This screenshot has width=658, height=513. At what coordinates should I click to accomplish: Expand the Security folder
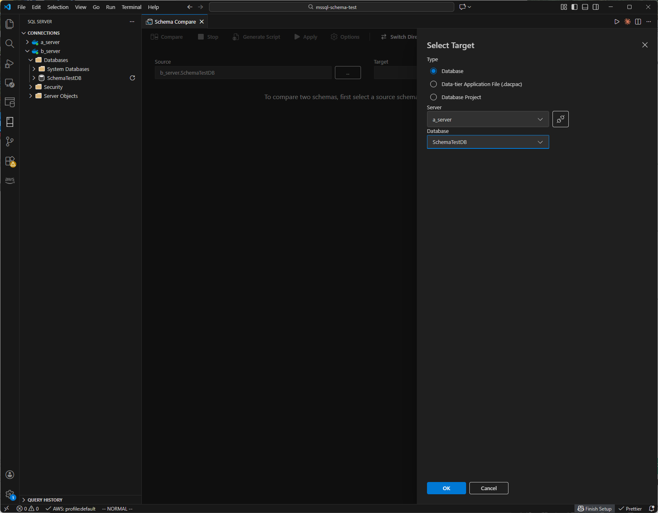point(31,87)
